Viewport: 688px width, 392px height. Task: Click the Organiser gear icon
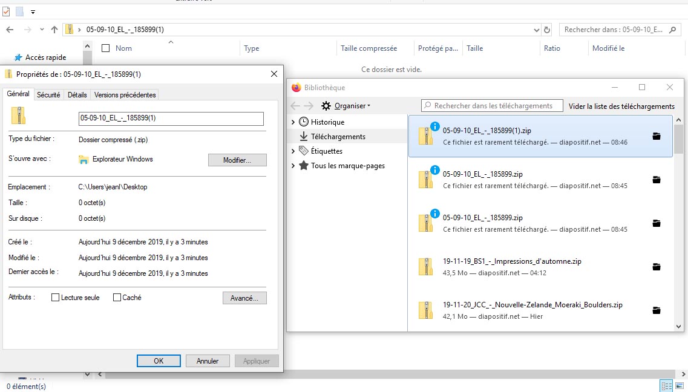point(326,106)
